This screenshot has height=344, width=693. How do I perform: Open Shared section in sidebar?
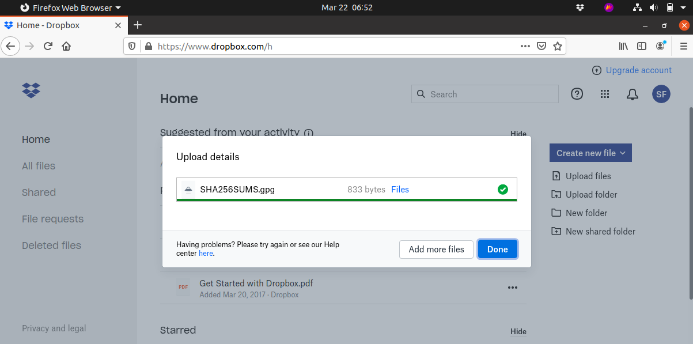(39, 192)
